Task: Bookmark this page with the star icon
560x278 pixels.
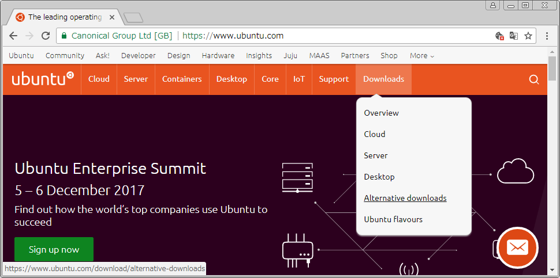Action: click(528, 36)
